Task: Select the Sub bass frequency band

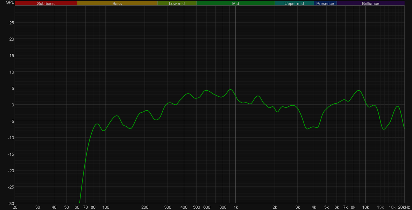Action: 46,3
